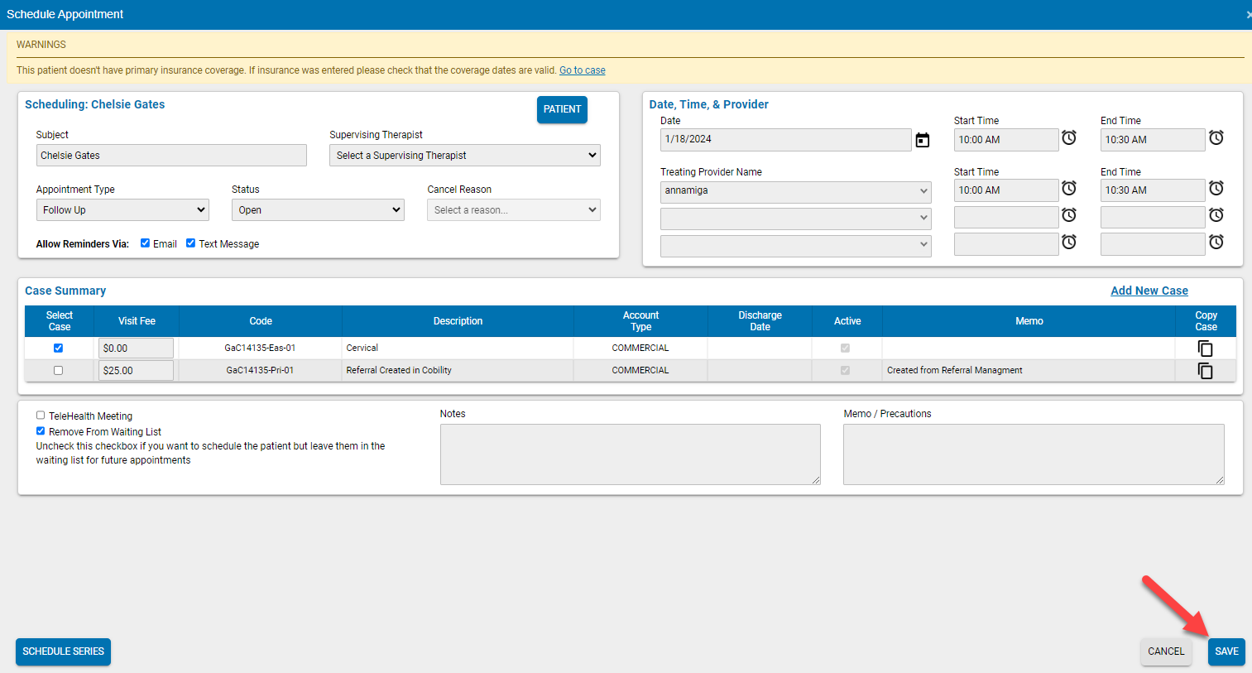Click the clock icon on the third provider row
1252x673 pixels.
click(x=1068, y=242)
